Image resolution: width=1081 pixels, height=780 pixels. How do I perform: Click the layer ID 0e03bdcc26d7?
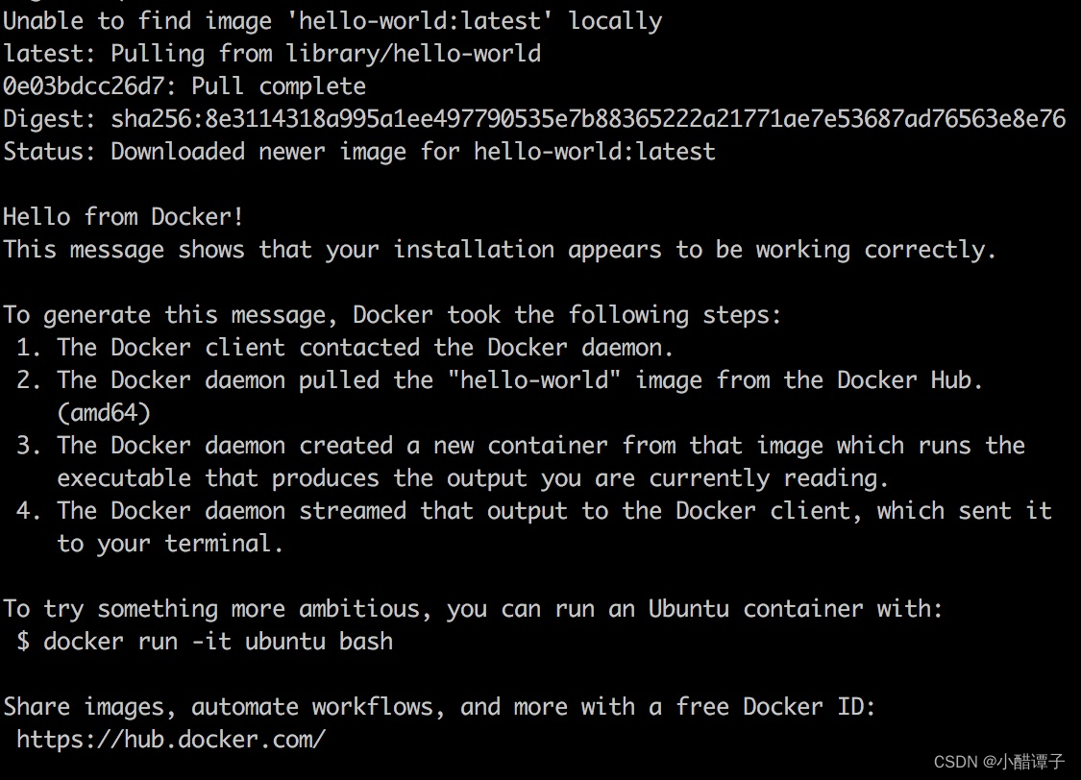pyautogui.click(x=85, y=86)
